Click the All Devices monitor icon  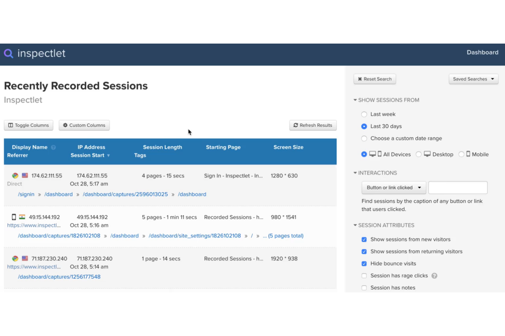tap(373, 154)
